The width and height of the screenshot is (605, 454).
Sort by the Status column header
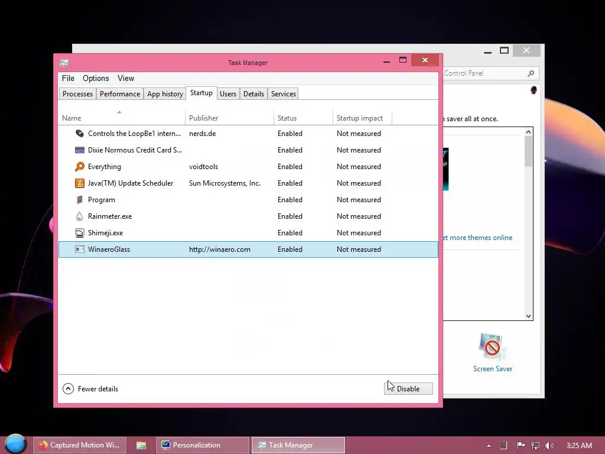[303, 118]
